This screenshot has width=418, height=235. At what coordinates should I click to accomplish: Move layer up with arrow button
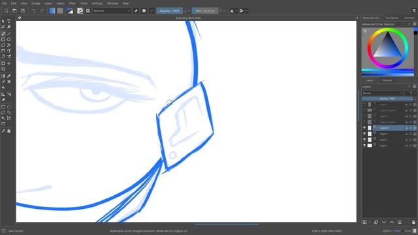pyautogui.click(x=392, y=222)
